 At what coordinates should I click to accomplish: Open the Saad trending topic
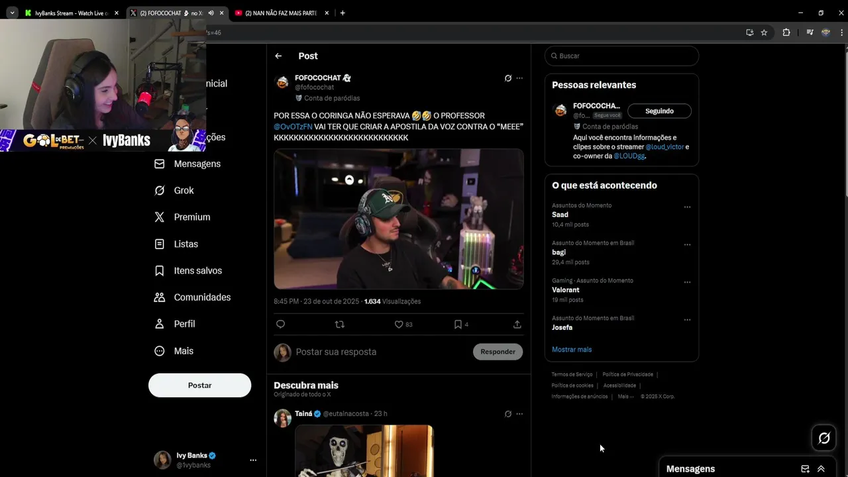(x=560, y=215)
